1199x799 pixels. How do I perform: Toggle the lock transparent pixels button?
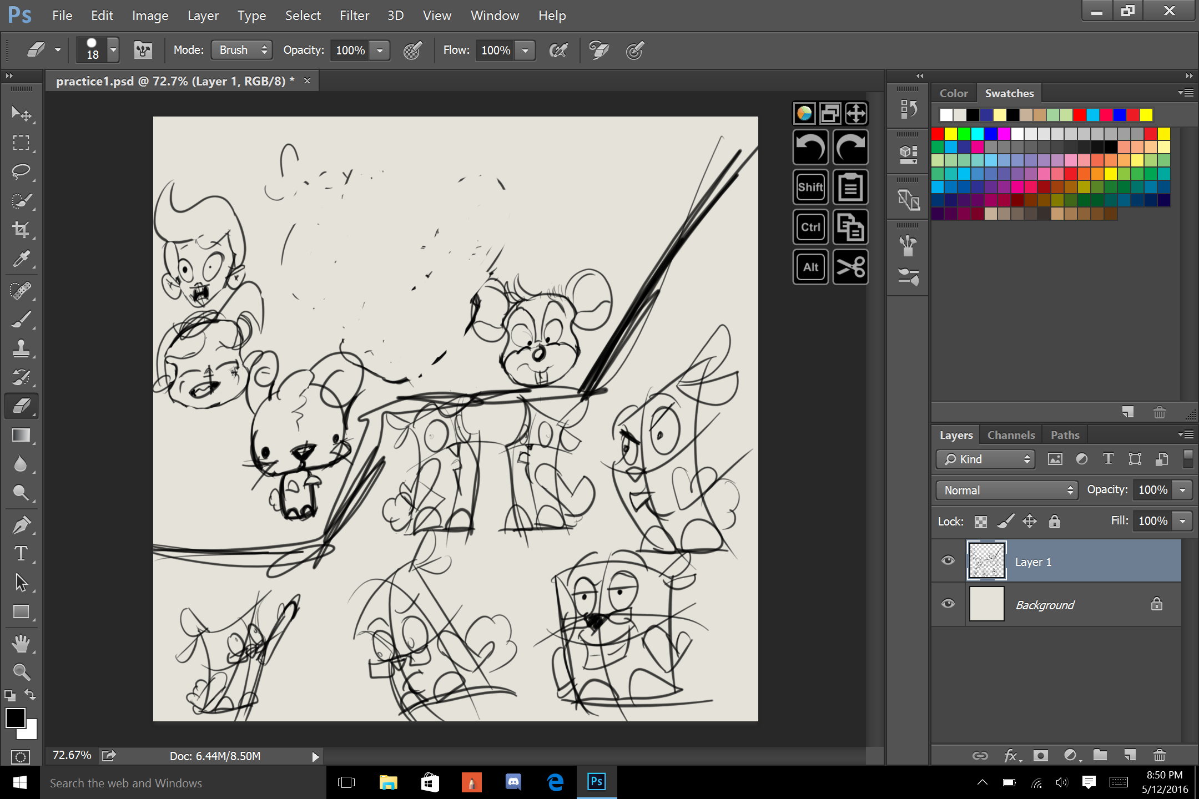click(981, 522)
